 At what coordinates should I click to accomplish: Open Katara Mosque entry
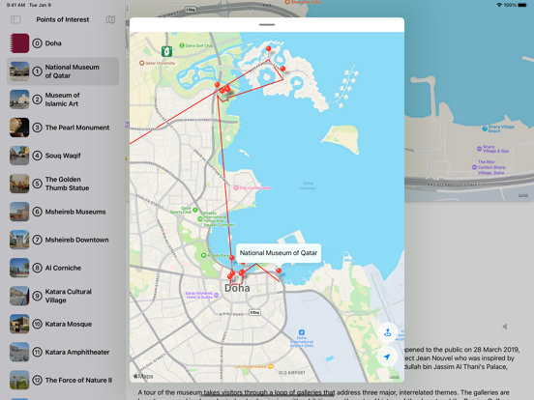(x=63, y=324)
